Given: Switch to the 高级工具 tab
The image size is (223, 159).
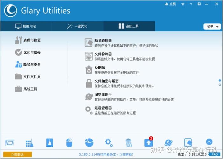Looking at the screenshot, I should point(129,26).
